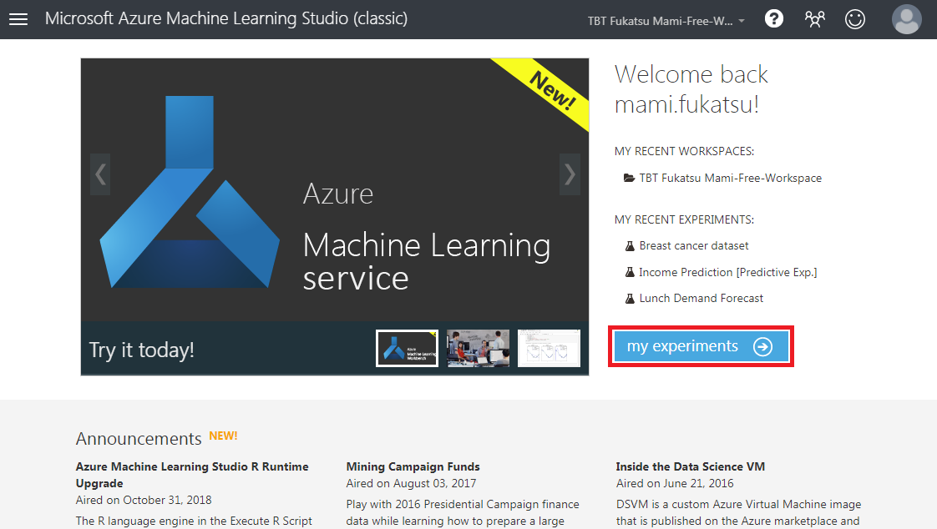Open the user account avatar

coord(907,19)
